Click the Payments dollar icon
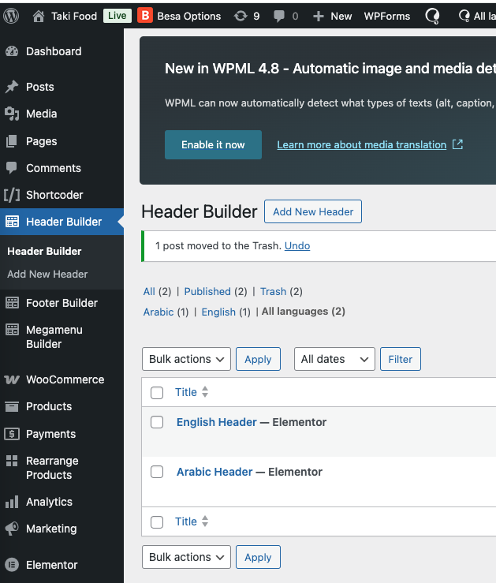The height and width of the screenshot is (583, 496). tap(12, 434)
